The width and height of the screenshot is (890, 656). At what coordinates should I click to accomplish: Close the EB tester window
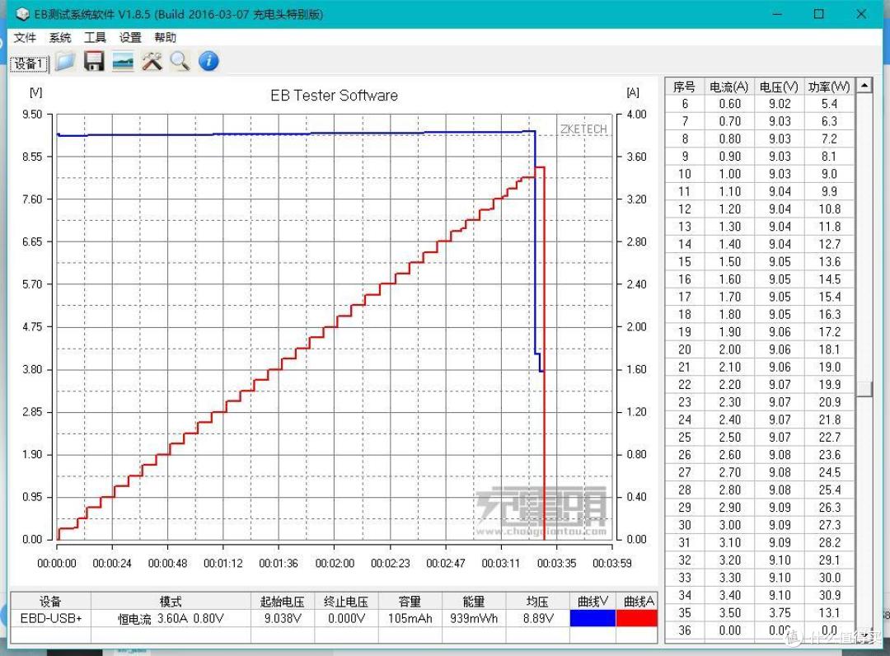[x=861, y=14]
